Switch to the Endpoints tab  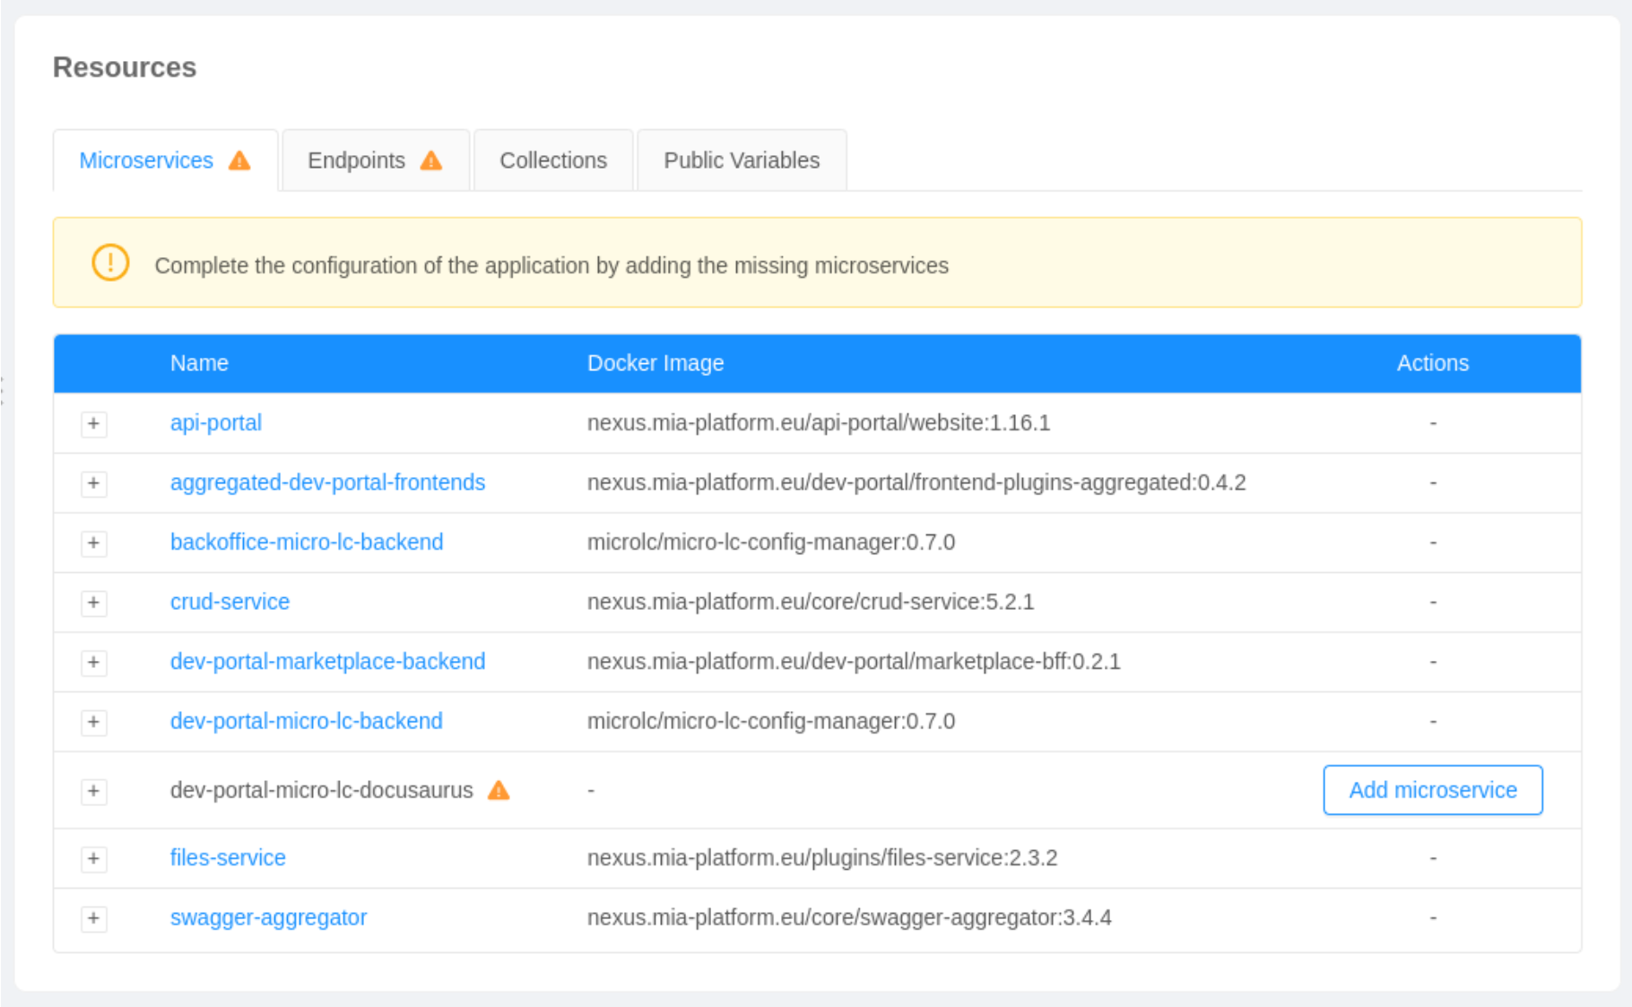357,161
